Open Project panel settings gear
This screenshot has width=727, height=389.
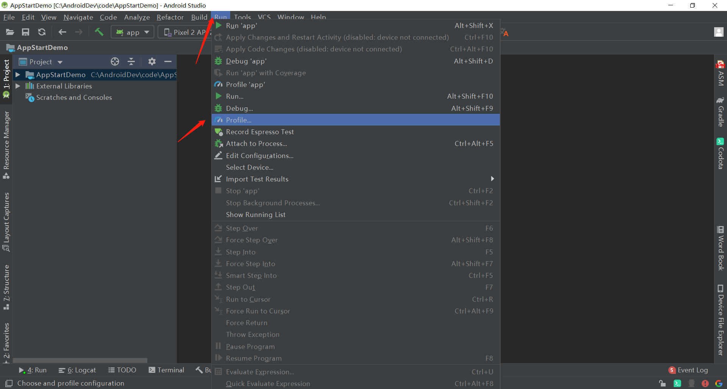coord(152,61)
